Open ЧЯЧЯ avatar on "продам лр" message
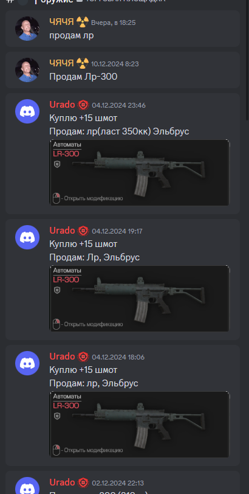This screenshot has width=249, height=494. [27, 29]
